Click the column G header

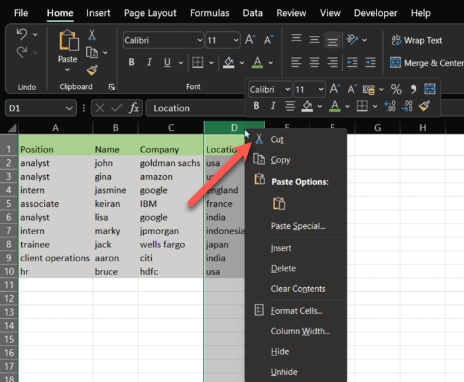[x=377, y=128]
